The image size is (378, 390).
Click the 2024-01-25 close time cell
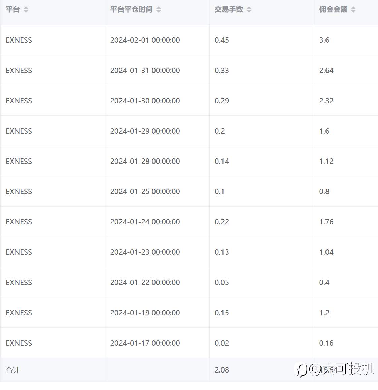point(145,191)
